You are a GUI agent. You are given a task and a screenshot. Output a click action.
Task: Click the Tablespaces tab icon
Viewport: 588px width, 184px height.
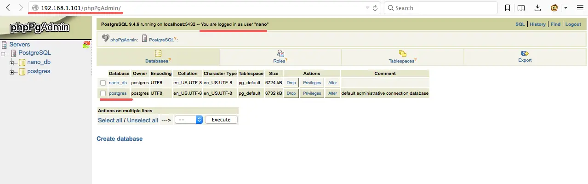pyautogui.click(x=403, y=53)
